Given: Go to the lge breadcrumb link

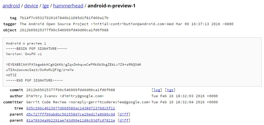Looking at the screenshot, I should coord(46,6).
